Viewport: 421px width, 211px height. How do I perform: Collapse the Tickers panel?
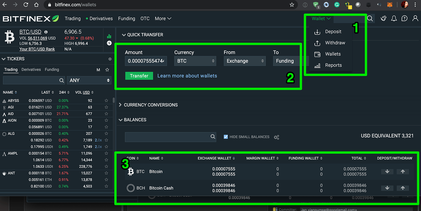tap(4, 59)
